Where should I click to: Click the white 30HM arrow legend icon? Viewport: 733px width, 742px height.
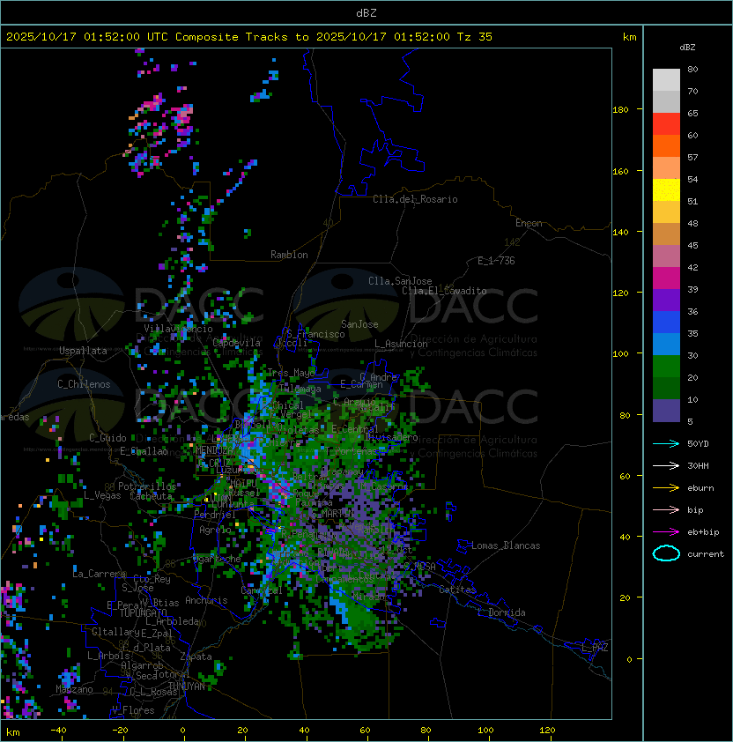[x=666, y=466]
